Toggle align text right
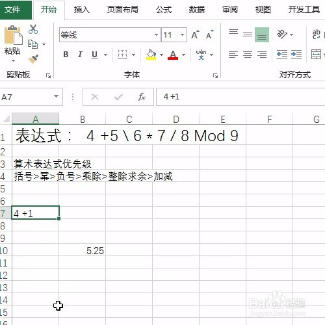 tap(262, 55)
